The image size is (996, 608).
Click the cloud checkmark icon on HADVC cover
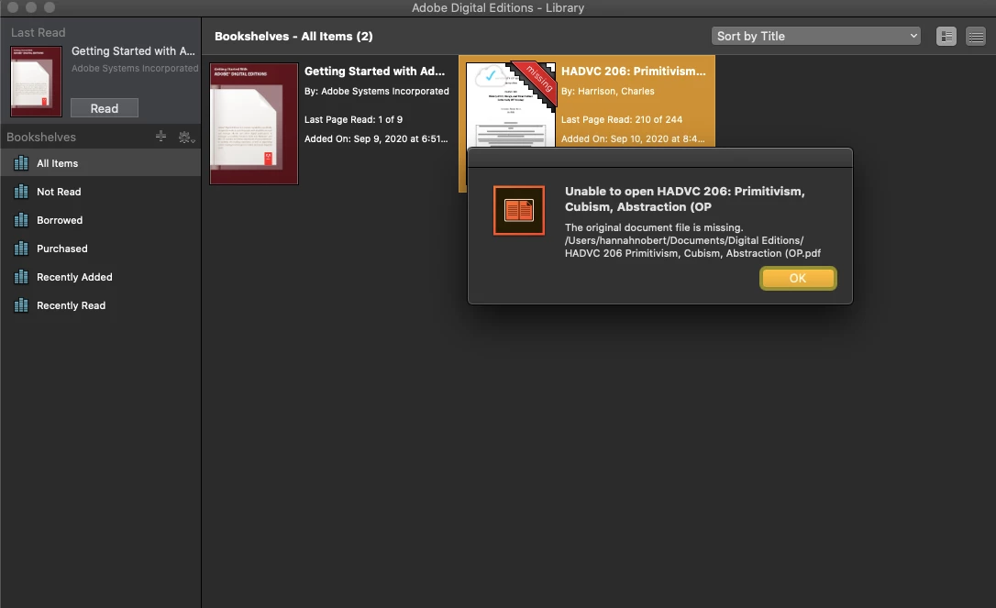tap(490, 76)
